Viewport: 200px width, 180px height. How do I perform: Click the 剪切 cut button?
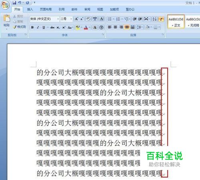pos(18,16)
